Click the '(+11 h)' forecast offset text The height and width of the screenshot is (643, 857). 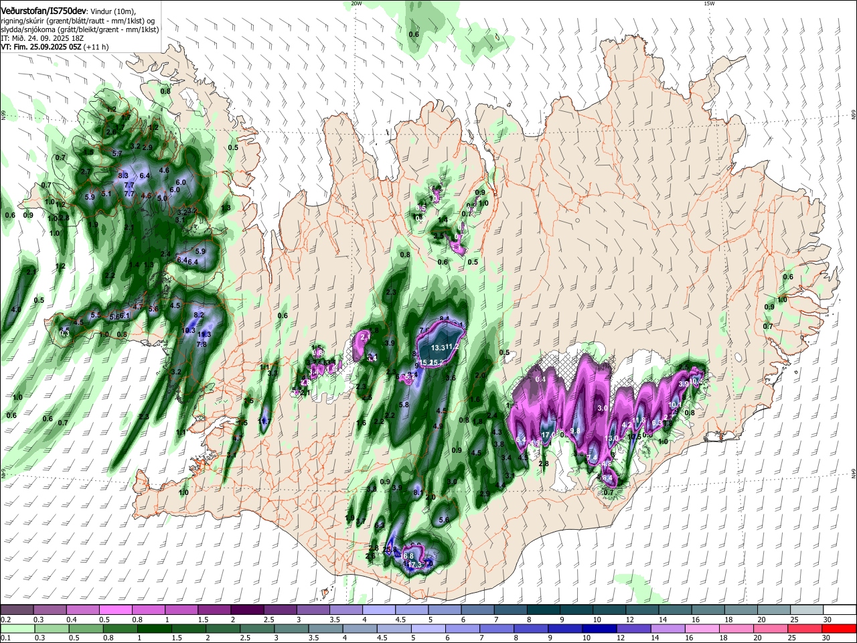click(x=96, y=48)
